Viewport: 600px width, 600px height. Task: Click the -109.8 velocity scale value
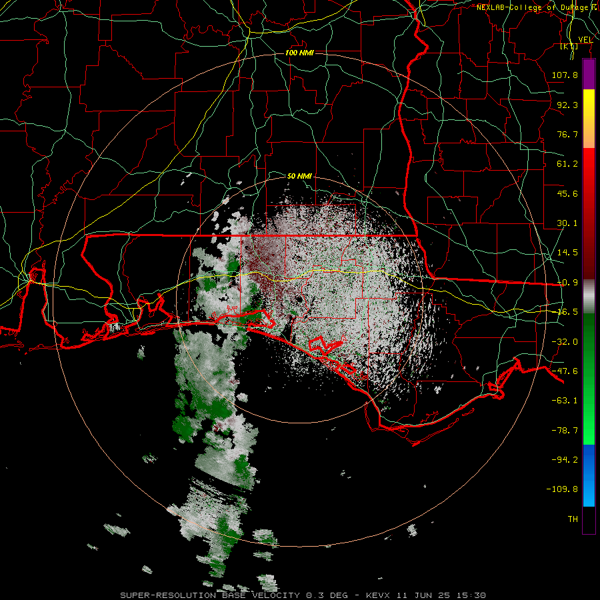(x=562, y=489)
